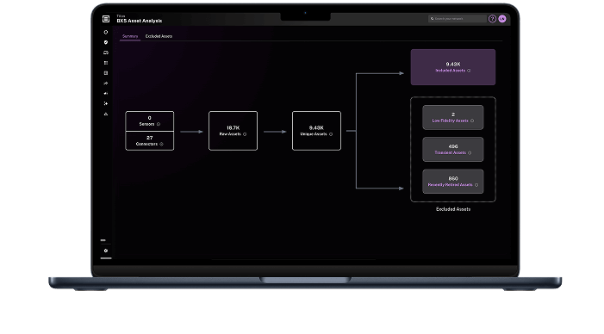Click info icon next to Low Fidelity Assets
Image resolution: width=604 pixels, height=334 pixels.
click(x=472, y=121)
